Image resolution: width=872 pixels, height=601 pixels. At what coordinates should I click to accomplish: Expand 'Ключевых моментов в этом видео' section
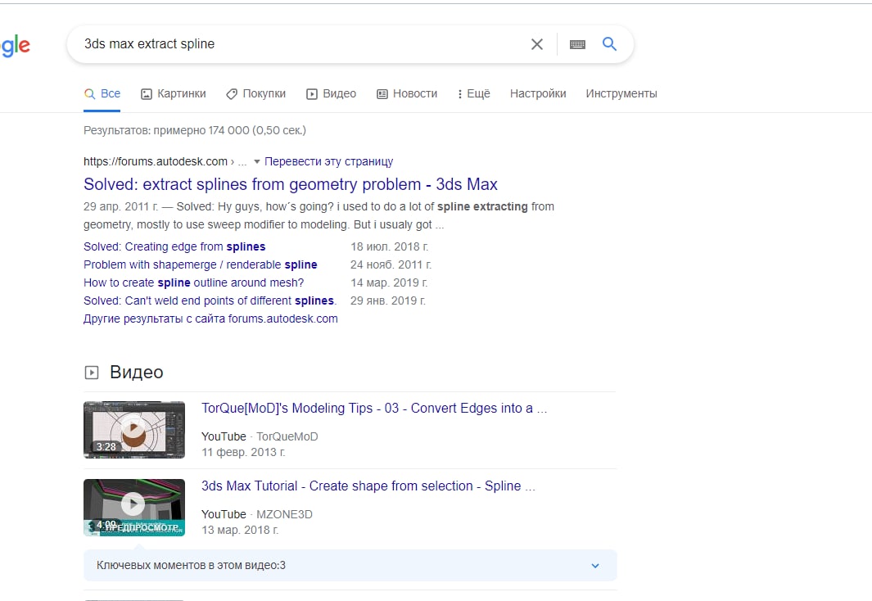click(350, 566)
